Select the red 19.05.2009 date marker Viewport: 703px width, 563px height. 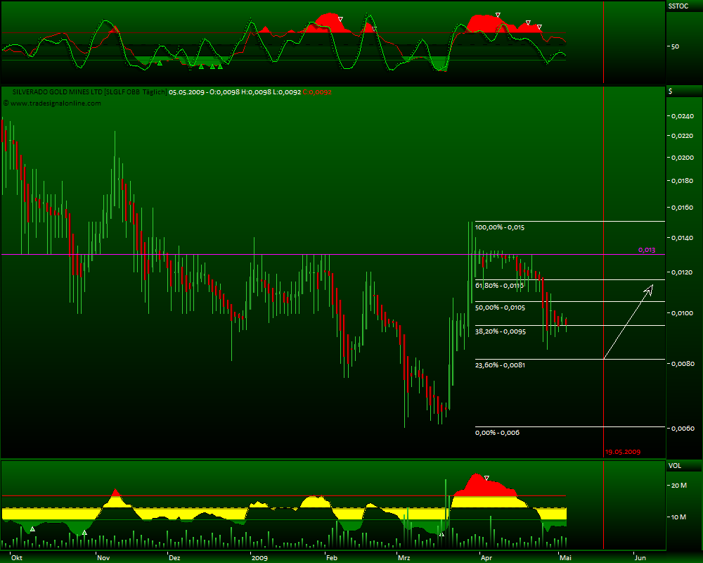coord(623,452)
